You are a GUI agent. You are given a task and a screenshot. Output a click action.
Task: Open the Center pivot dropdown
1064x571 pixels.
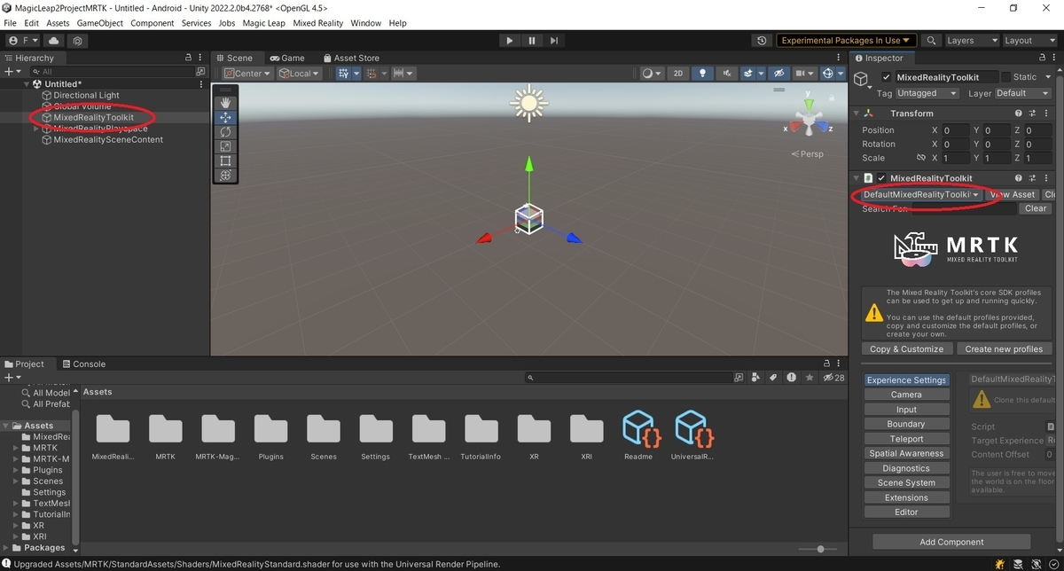pyautogui.click(x=247, y=74)
